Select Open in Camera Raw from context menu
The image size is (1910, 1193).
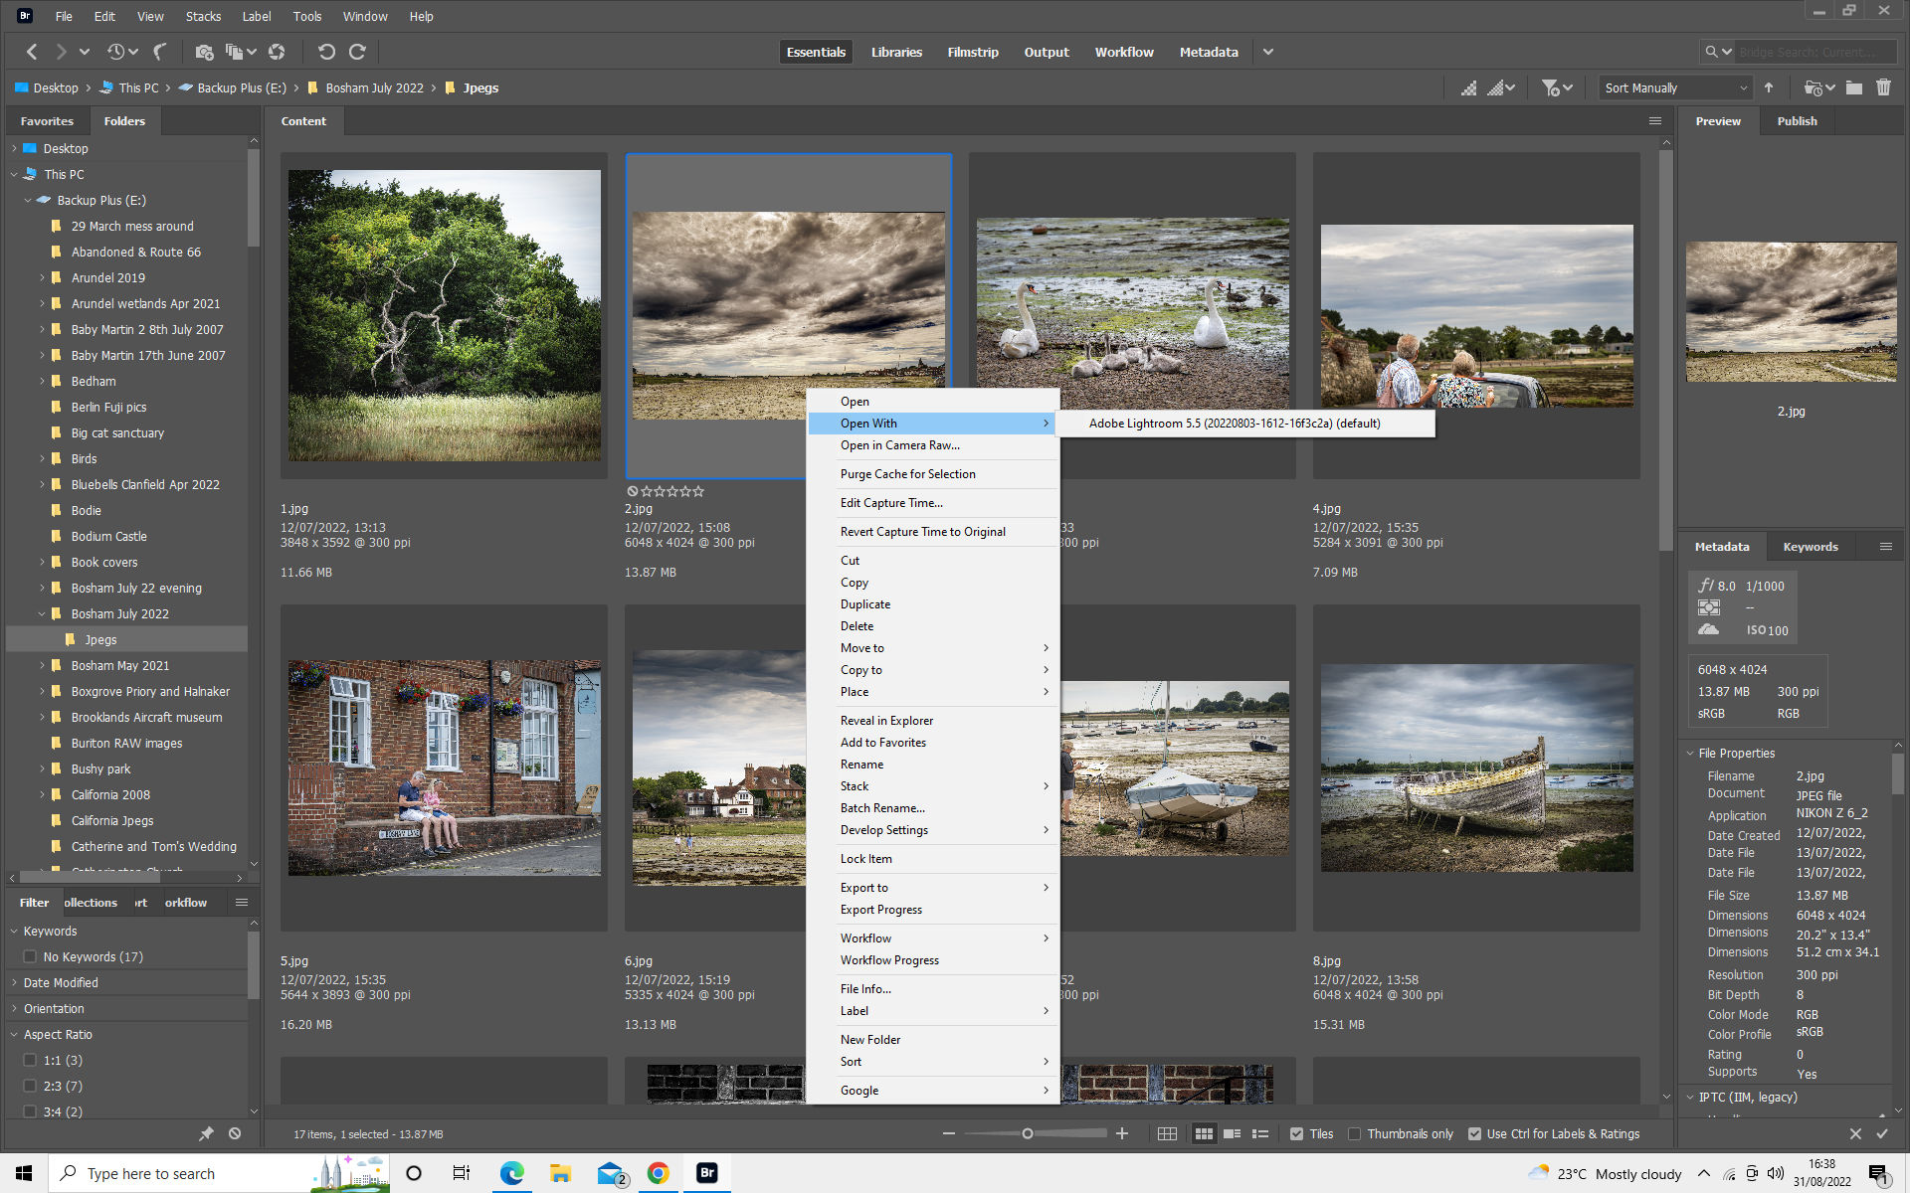pos(899,445)
